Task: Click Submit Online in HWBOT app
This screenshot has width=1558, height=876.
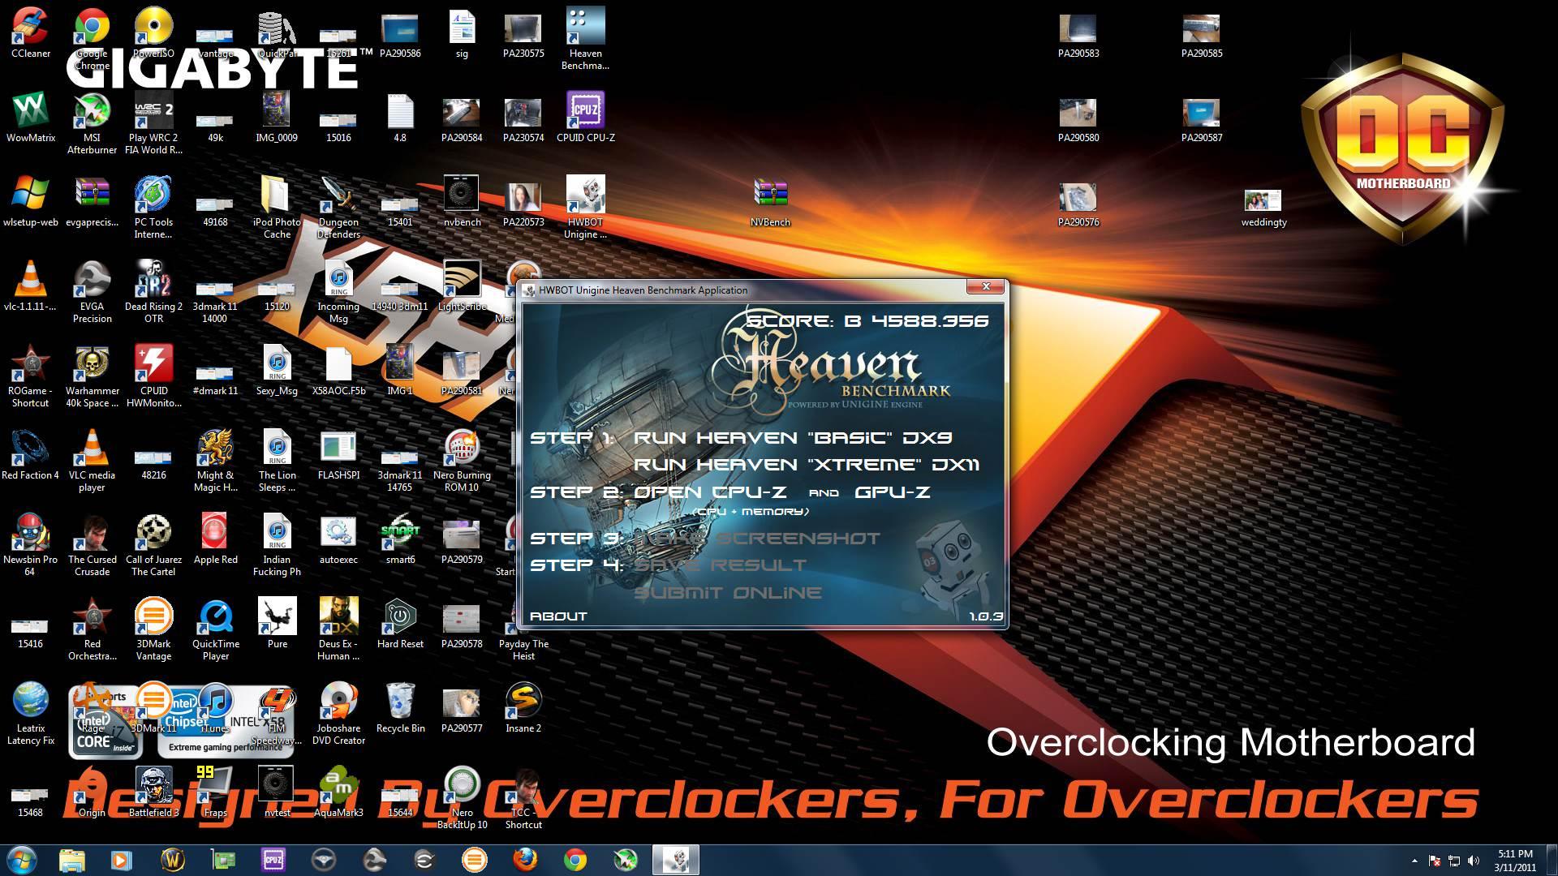Action: (727, 593)
